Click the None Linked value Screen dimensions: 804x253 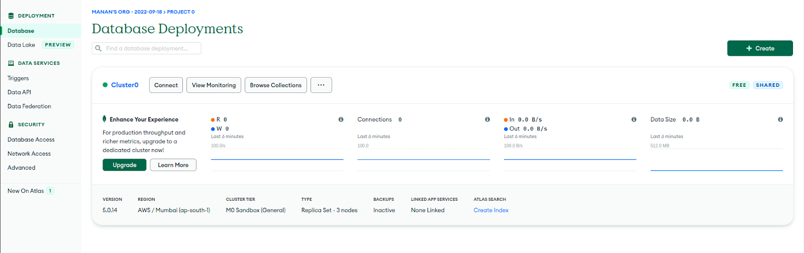[x=428, y=210]
